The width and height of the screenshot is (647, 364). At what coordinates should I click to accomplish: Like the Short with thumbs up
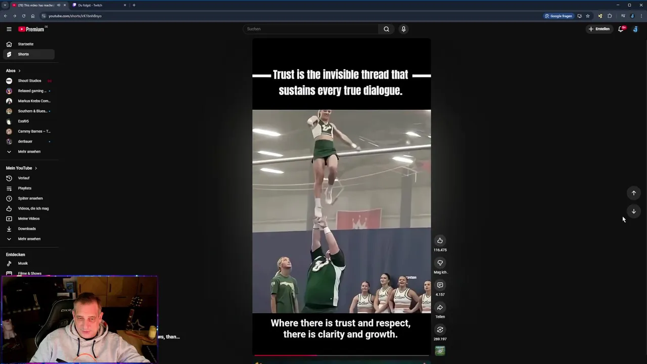point(440,241)
